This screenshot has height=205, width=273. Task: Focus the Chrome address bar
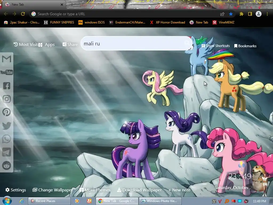click(x=125, y=14)
